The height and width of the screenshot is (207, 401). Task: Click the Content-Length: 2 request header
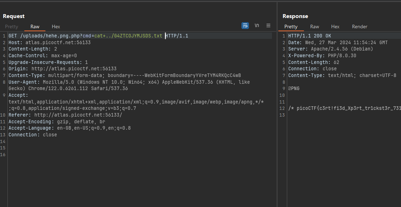pos(33,49)
